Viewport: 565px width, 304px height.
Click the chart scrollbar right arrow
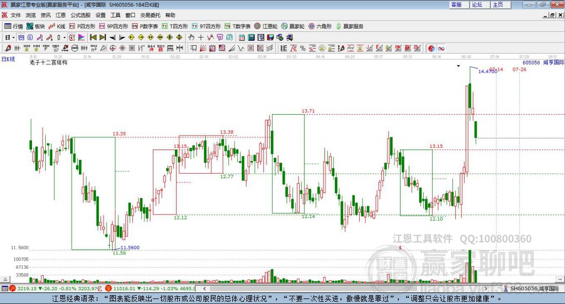[x=486, y=289]
